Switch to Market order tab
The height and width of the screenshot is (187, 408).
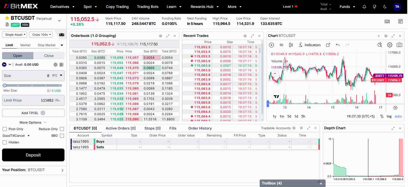tap(25, 45)
